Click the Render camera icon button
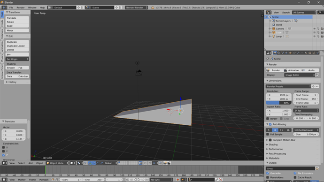Screen dimensions: 324x182 [x=268, y=70]
